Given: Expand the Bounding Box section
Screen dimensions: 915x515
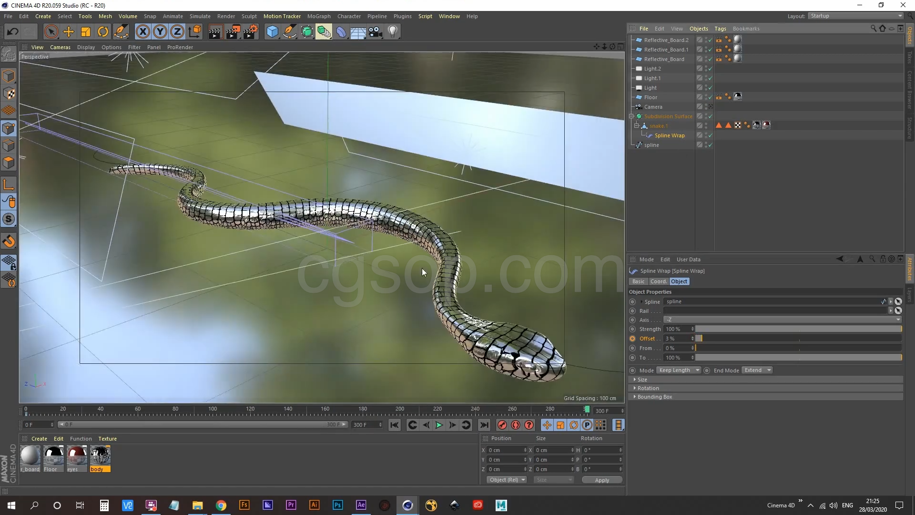Looking at the screenshot, I should 654,397.
